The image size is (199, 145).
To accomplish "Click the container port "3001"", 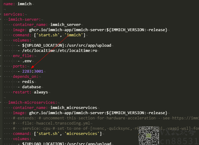I will 39,71.
